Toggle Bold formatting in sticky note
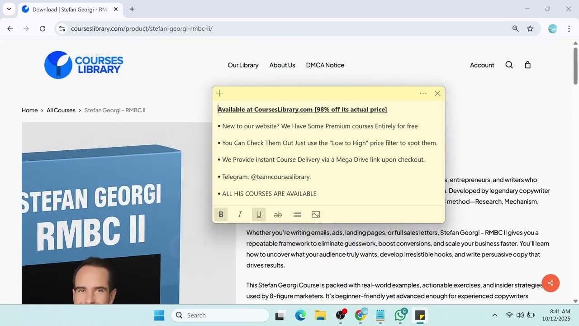Viewport: 579px width, 326px height. pos(221,215)
